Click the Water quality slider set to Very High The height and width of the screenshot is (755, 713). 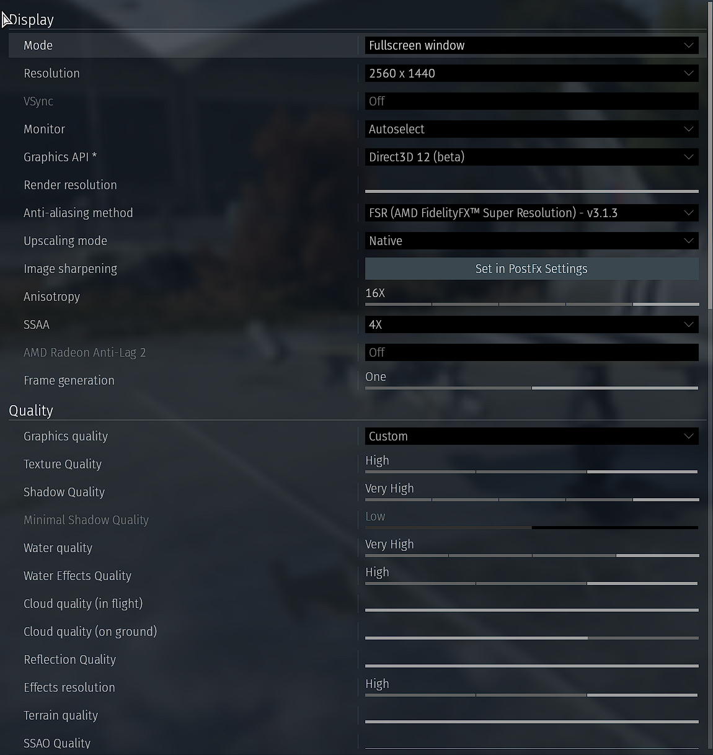[x=531, y=555]
